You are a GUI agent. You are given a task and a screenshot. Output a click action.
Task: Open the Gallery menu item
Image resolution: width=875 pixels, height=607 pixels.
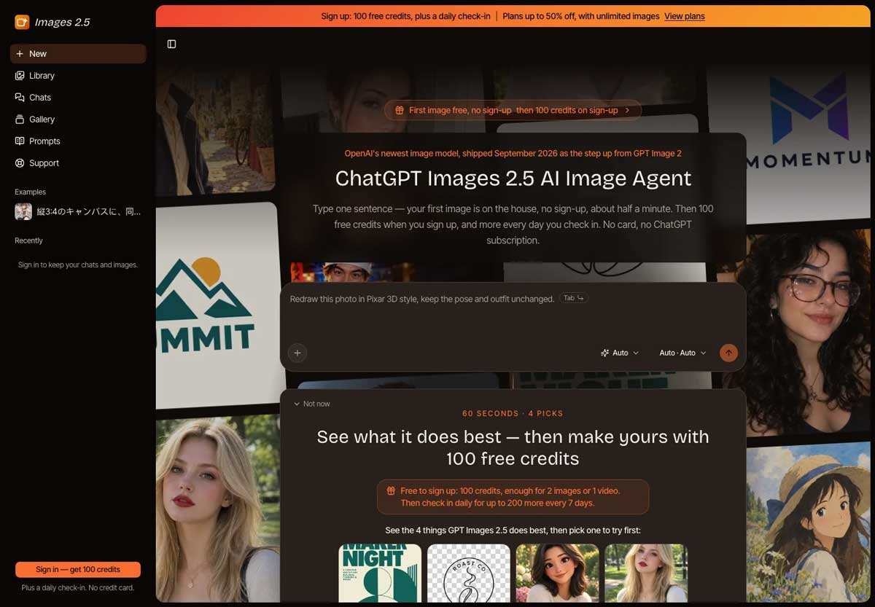pyautogui.click(x=78, y=120)
